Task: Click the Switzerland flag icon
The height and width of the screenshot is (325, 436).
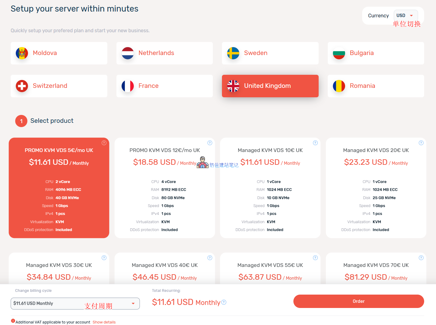Action: pos(22,86)
